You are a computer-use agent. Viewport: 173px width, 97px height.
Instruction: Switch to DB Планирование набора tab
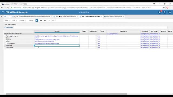tap(33, 17)
